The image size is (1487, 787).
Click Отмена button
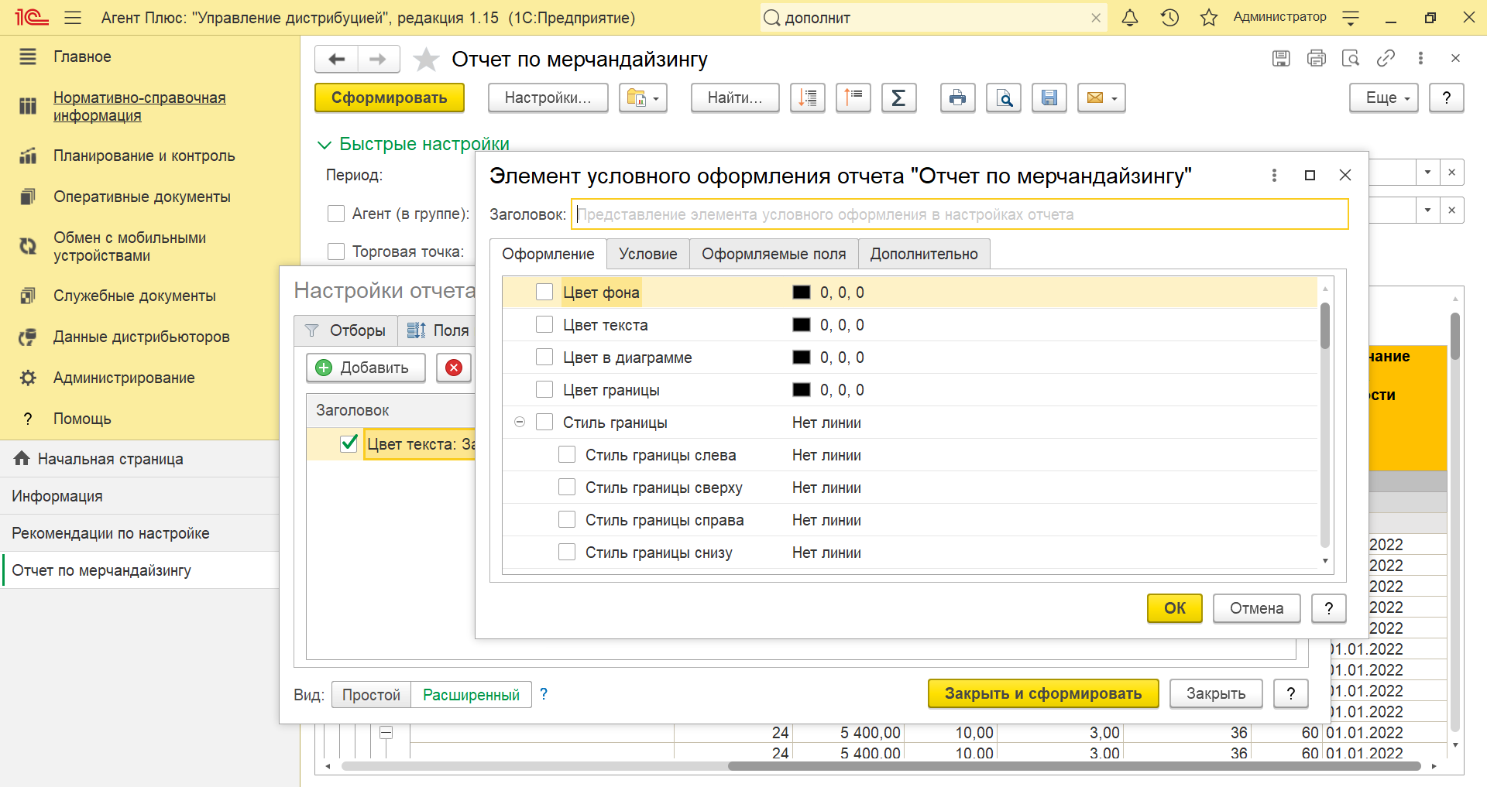click(x=1257, y=608)
